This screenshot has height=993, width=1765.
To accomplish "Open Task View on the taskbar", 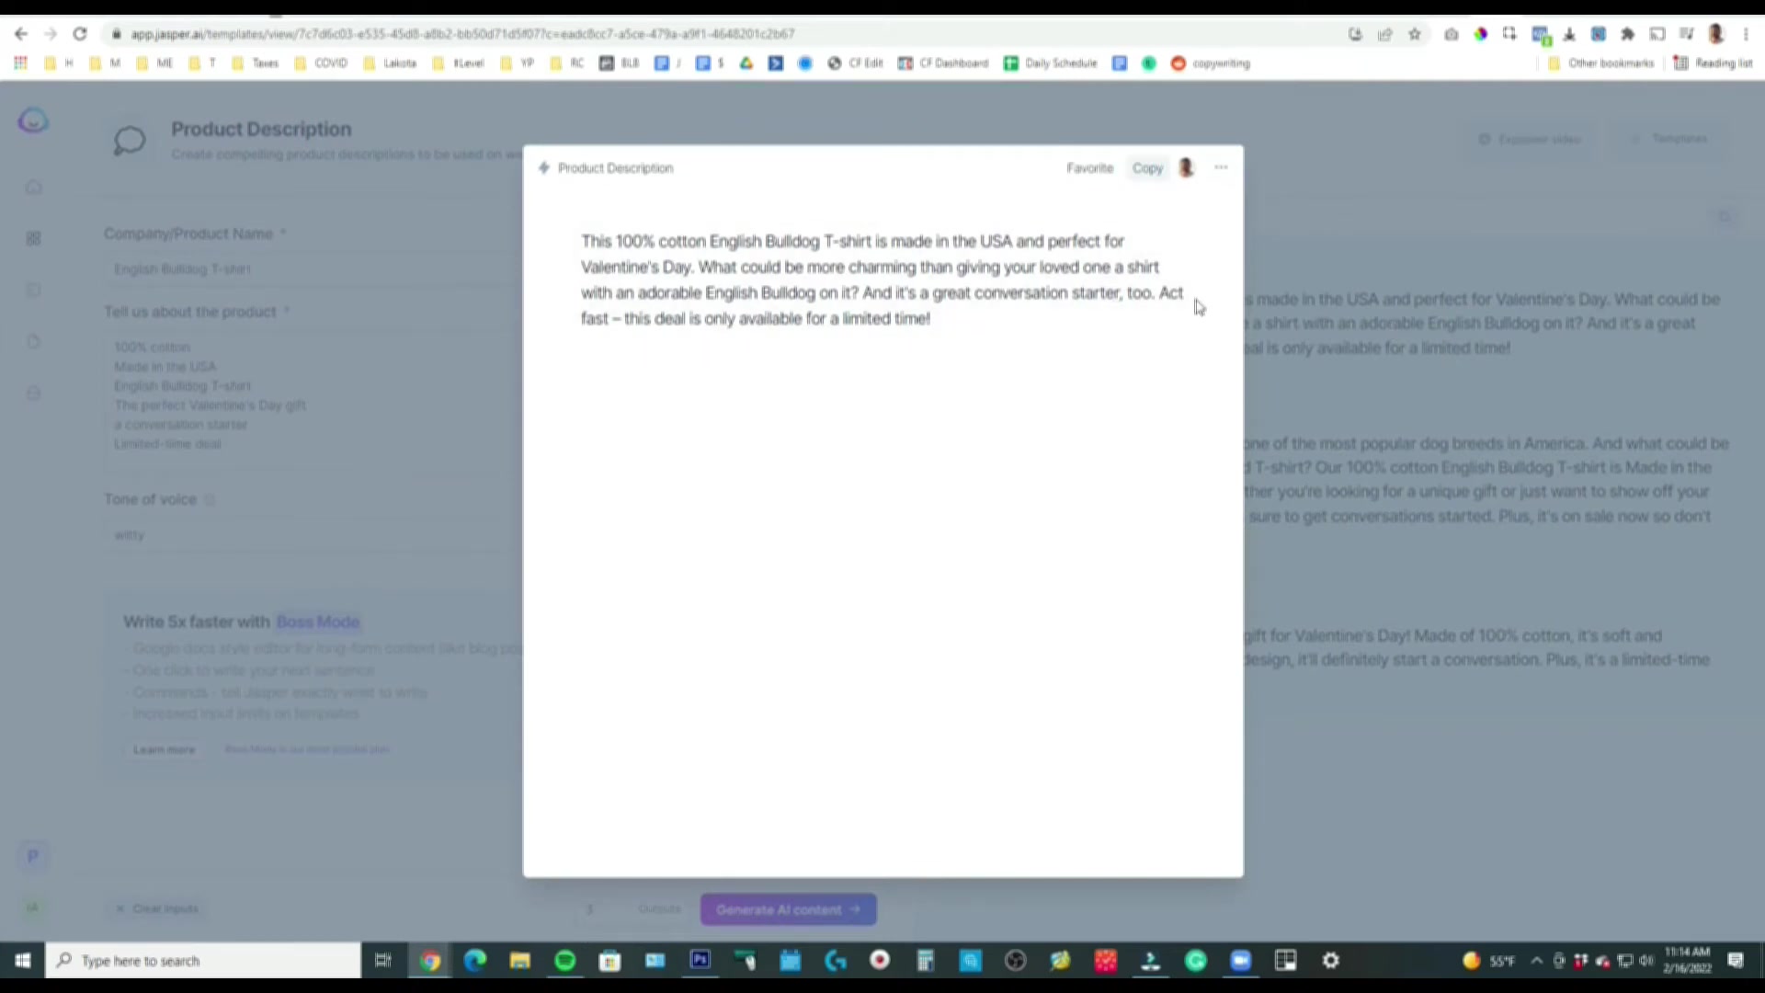I will click(383, 961).
